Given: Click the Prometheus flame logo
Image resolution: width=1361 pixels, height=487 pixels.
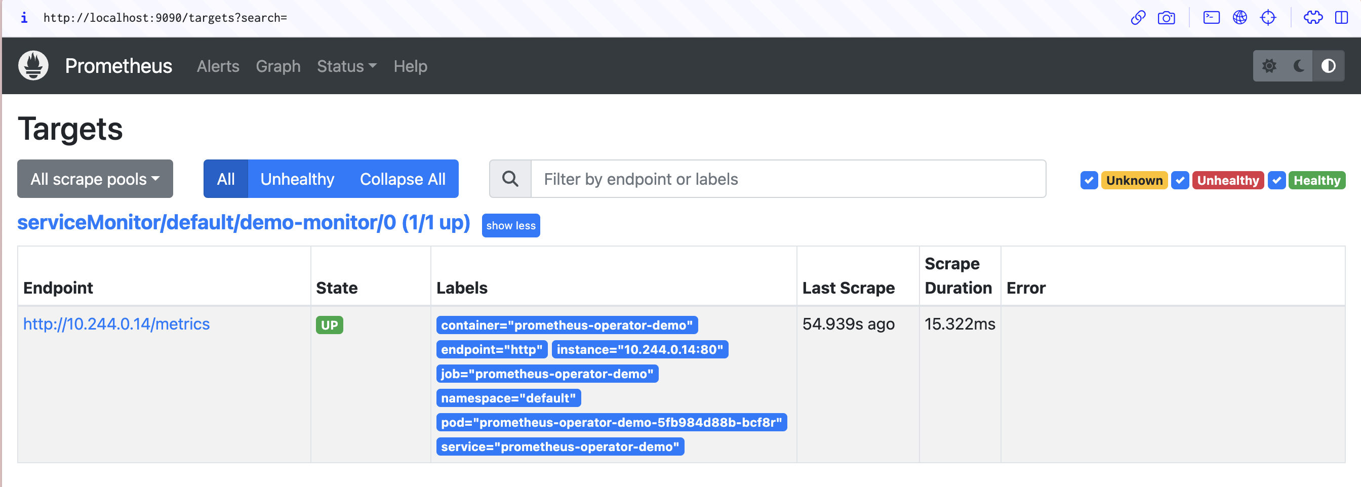Looking at the screenshot, I should click(x=33, y=65).
